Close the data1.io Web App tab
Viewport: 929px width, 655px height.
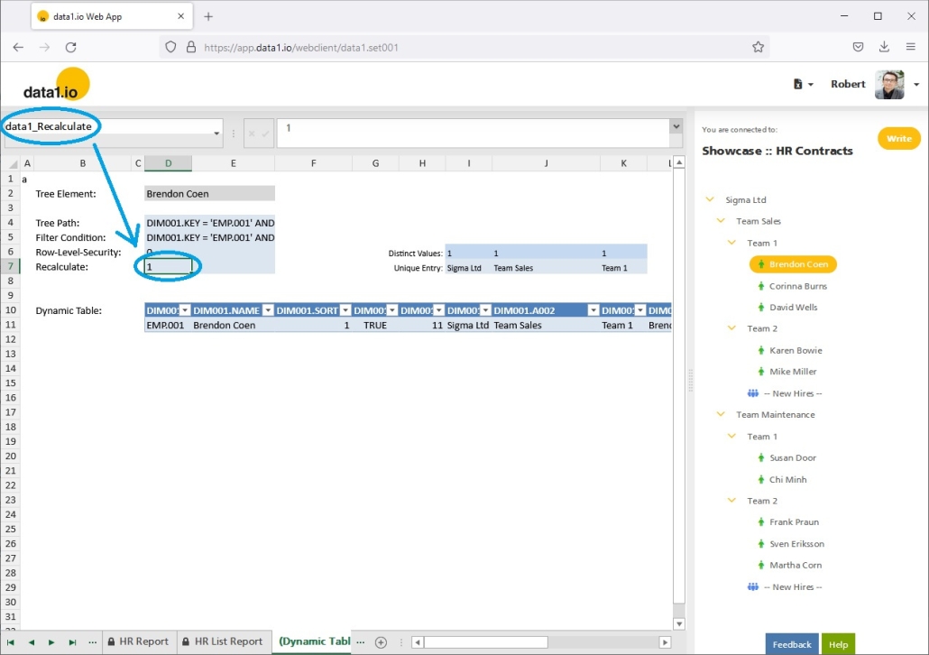(x=180, y=16)
